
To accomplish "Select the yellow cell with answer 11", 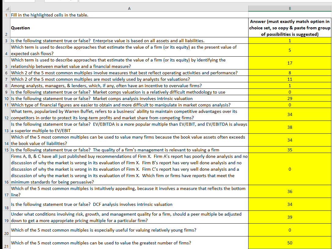I will click(290, 79).
